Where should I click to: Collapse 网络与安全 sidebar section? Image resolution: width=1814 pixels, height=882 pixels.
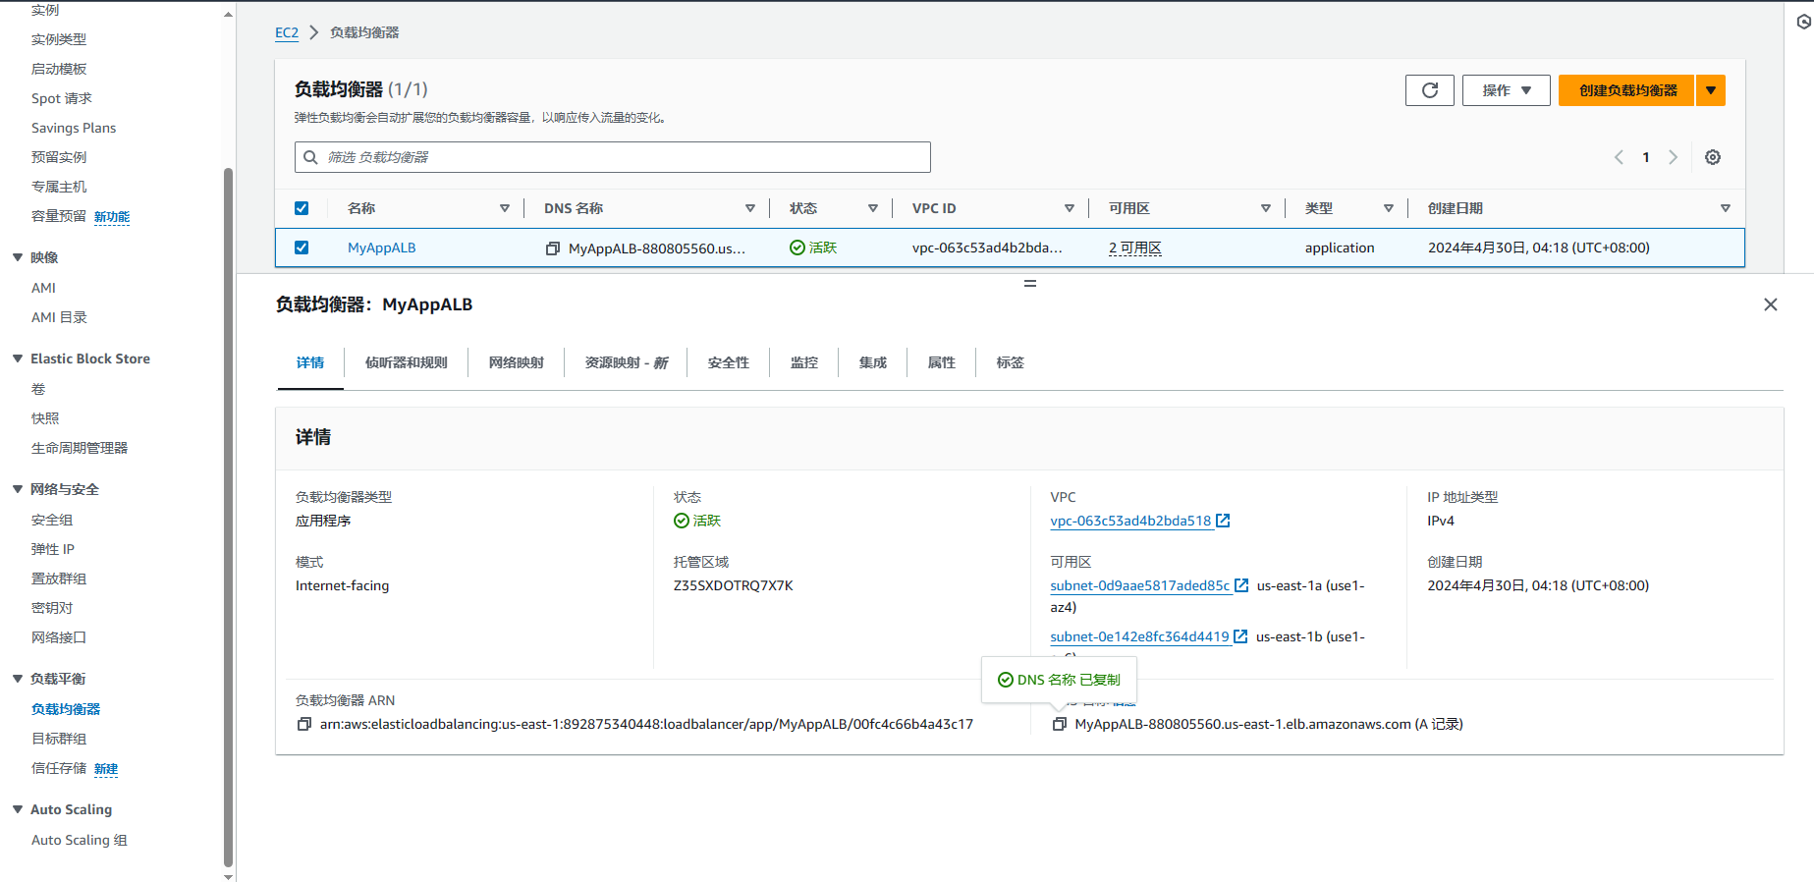[x=18, y=489]
